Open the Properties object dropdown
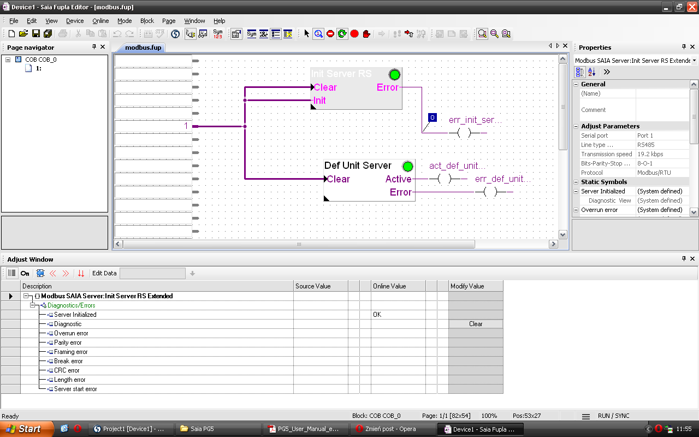The width and height of the screenshot is (699, 437). point(694,61)
